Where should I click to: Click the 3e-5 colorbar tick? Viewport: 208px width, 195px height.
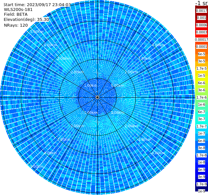point(202,61)
